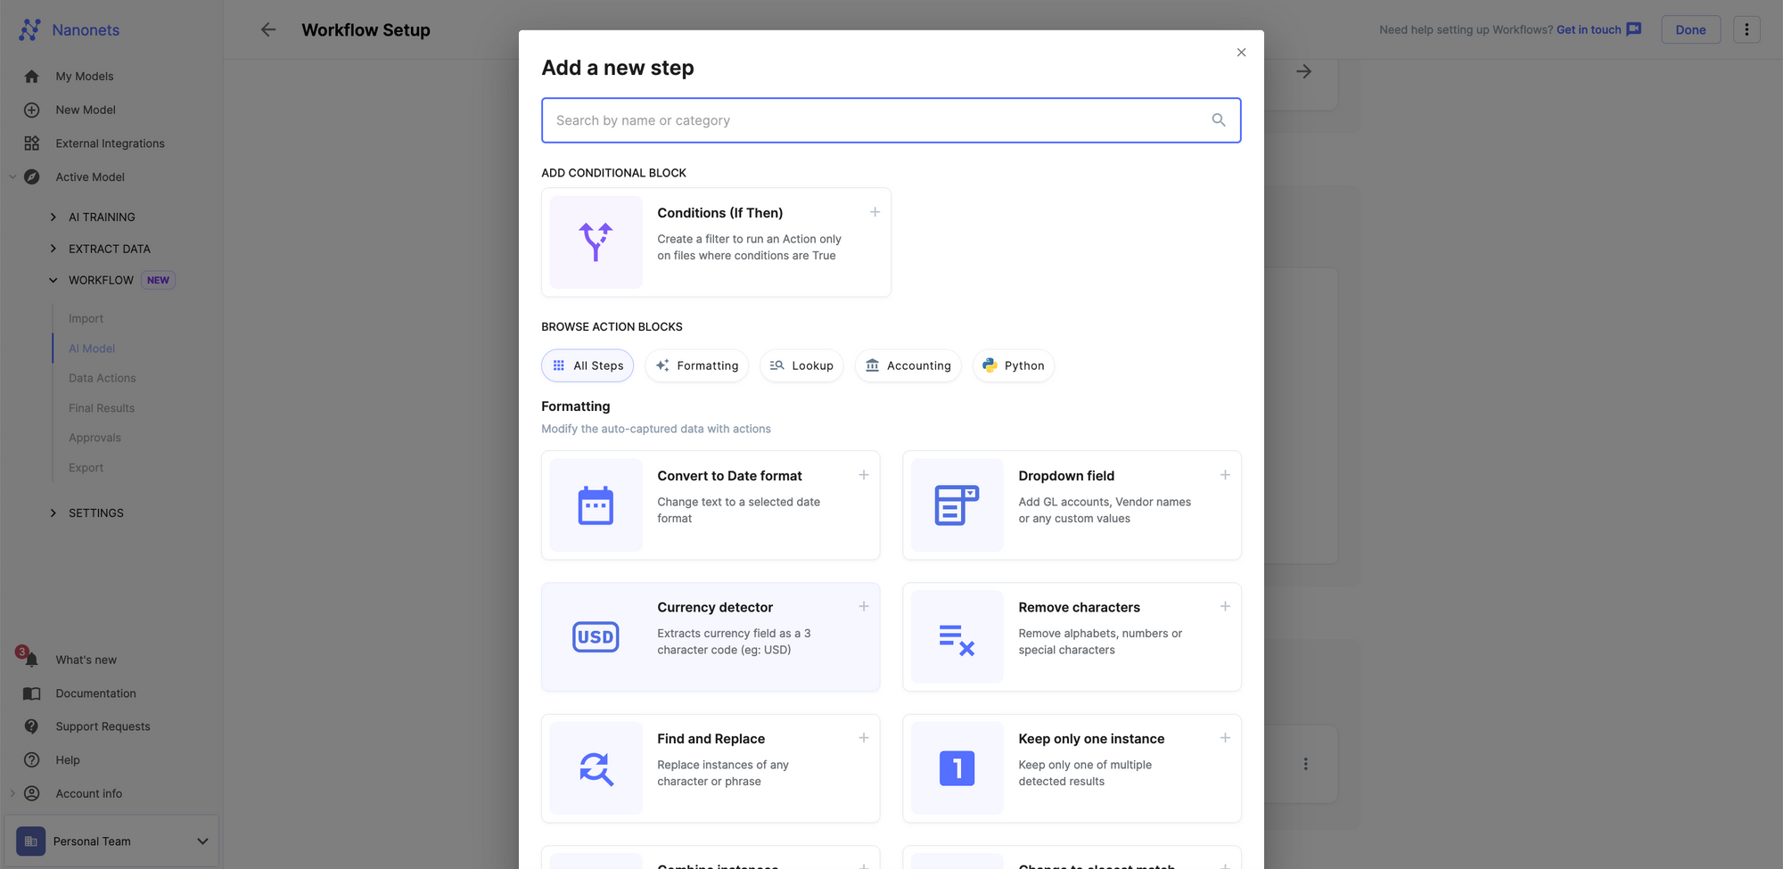Click the Find and Replace card title
The width and height of the screenshot is (1783, 869).
(711, 739)
